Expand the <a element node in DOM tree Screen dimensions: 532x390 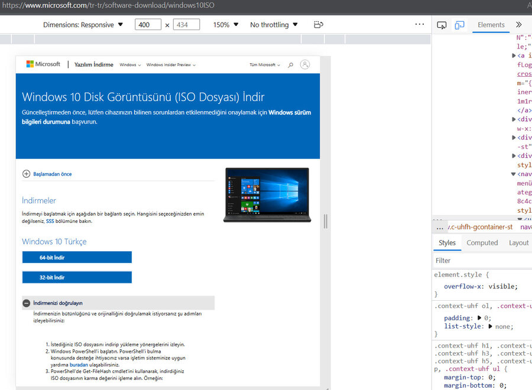514,56
